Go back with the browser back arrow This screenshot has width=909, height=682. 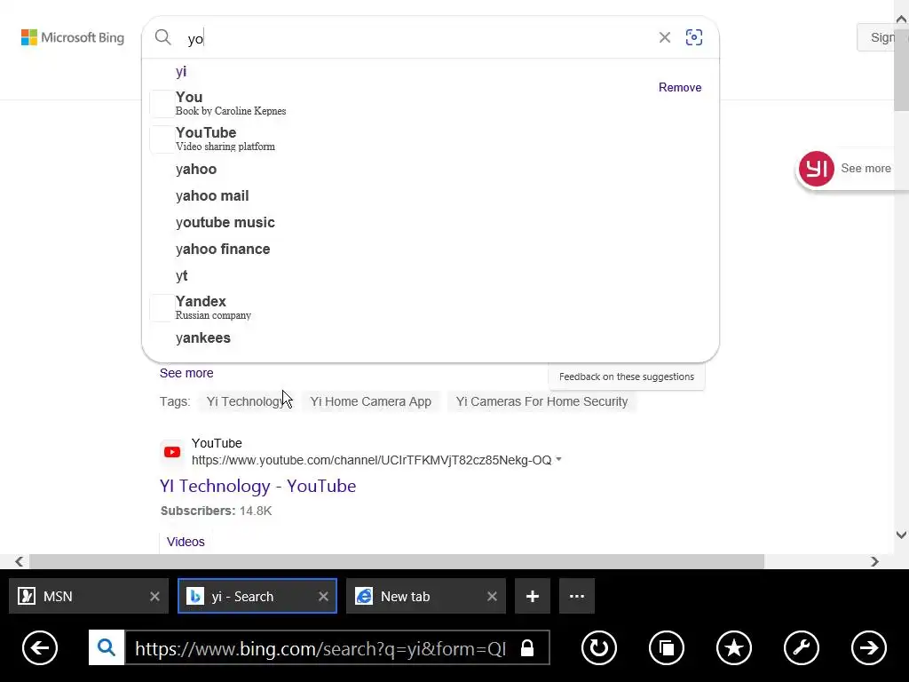[40, 647]
